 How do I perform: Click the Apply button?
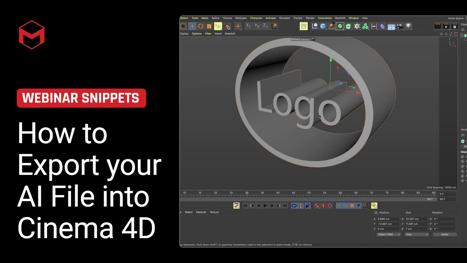pyautogui.click(x=445, y=235)
